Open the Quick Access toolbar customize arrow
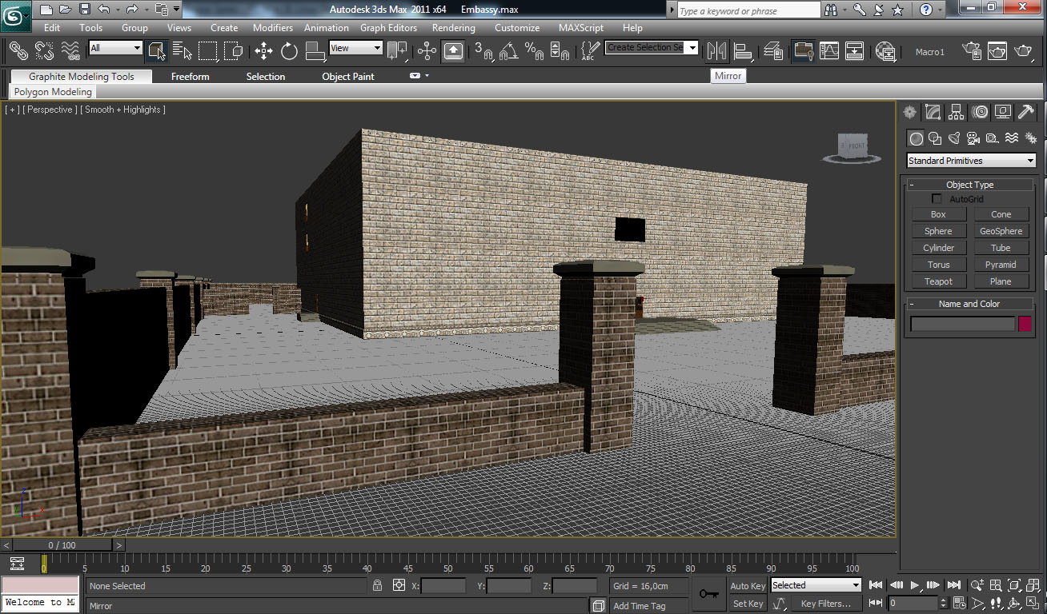This screenshot has width=1047, height=614. point(175,10)
